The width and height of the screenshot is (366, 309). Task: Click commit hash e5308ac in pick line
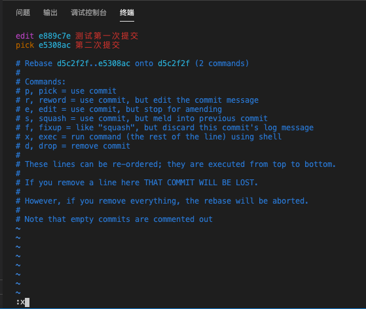54,45
